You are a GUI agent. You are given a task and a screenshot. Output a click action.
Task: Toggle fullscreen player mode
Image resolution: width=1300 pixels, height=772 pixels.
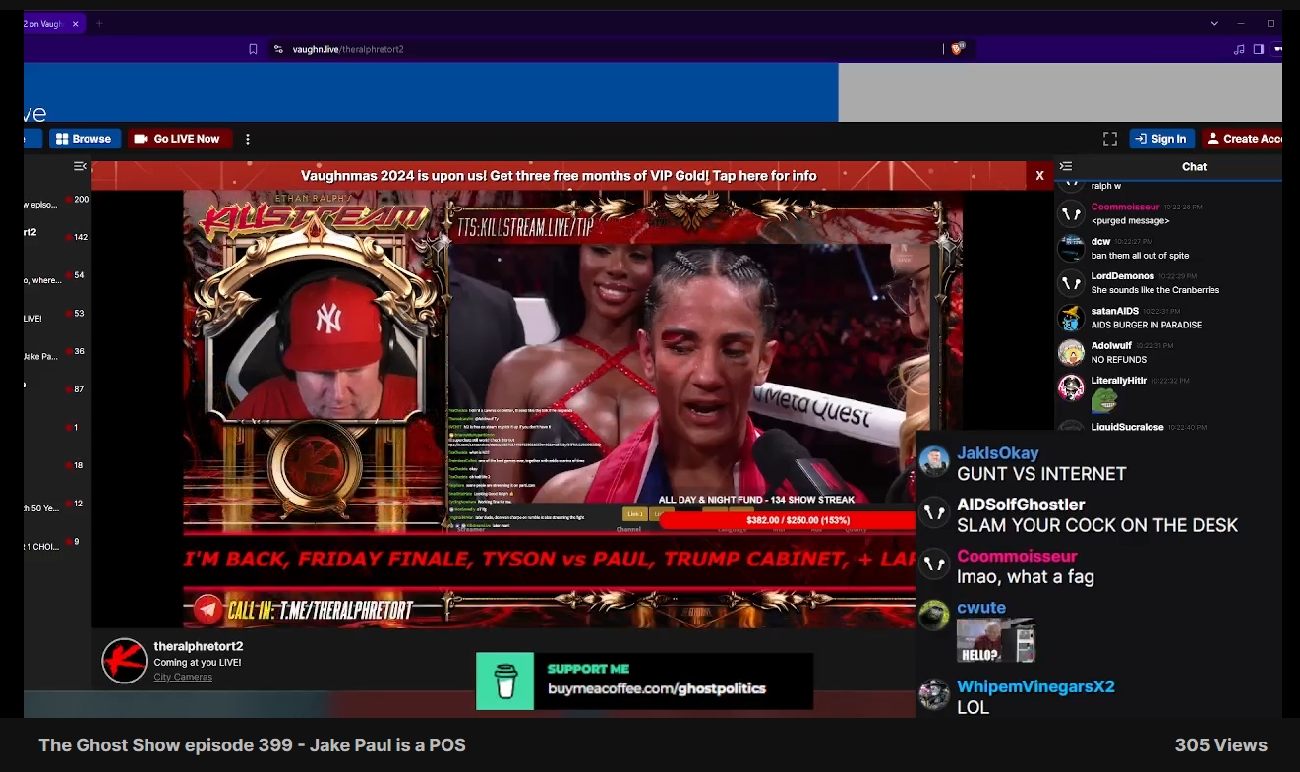1110,139
